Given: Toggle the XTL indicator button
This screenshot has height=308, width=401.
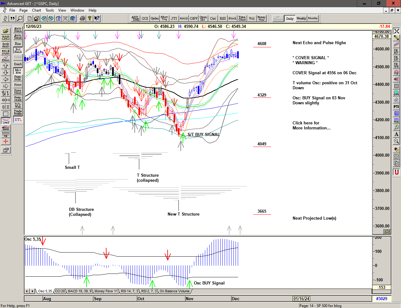Looking at the screenshot, I should 18,120.
